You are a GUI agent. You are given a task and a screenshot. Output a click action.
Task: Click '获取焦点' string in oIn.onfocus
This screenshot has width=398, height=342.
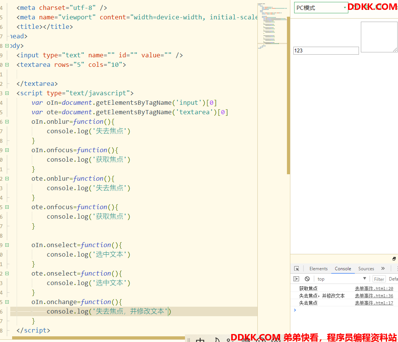point(110,160)
